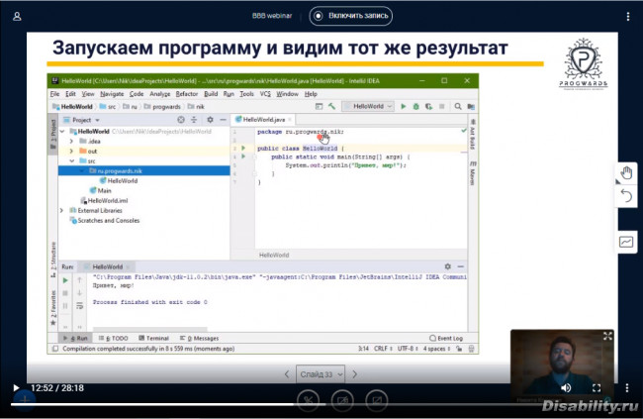Click 4 spaces indent setting
Viewport: 643px width, 419px height.
436,349
